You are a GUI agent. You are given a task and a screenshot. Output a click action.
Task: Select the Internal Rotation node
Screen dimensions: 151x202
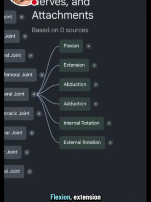point(82,123)
